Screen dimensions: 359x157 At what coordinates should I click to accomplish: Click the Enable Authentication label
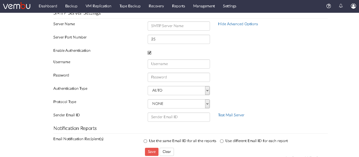(72, 50)
